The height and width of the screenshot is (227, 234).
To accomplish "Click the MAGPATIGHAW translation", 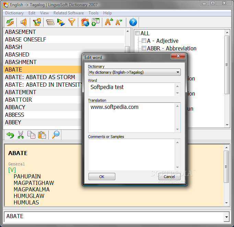I will pos(34,183).
